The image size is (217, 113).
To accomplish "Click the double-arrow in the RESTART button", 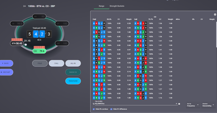I will tap(1, 72).
